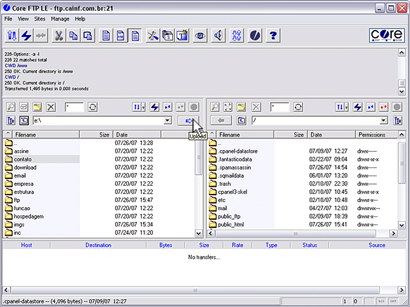Screen dimensions: 410x307
Task: Create new folder in remote pane
Action: [x=241, y=107]
